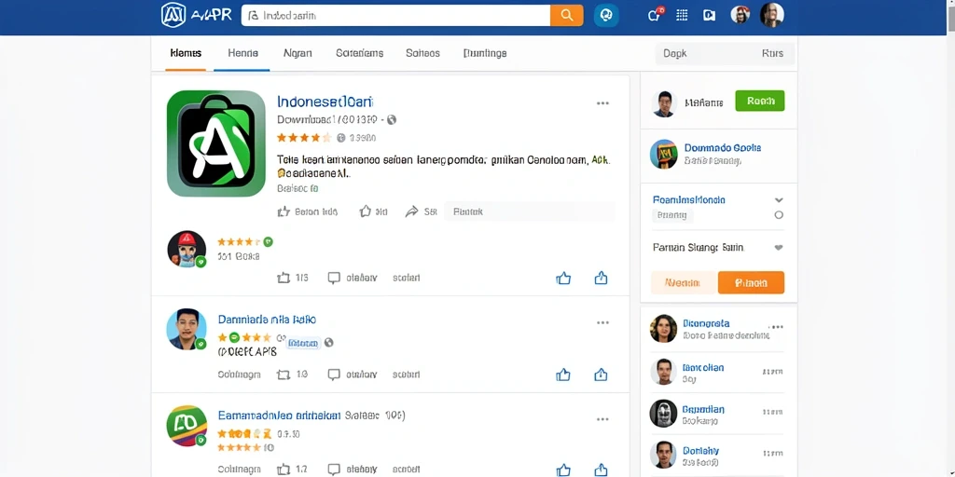This screenshot has height=477, width=955.
Task: Open the Eamanadmleo post title link
Action: tap(279, 416)
